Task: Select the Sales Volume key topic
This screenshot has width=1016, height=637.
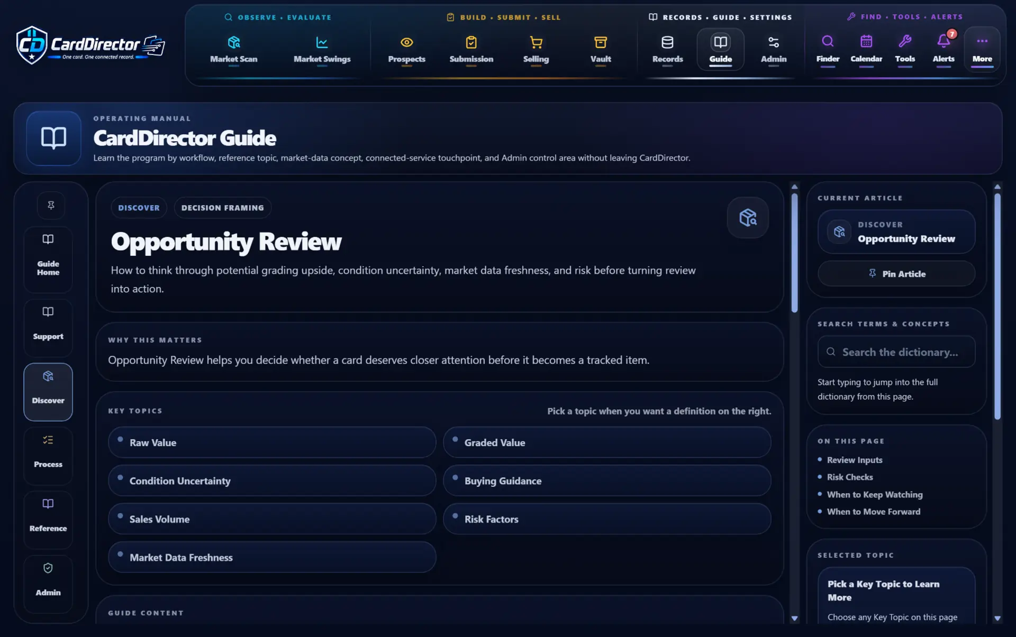Action: coord(272,519)
